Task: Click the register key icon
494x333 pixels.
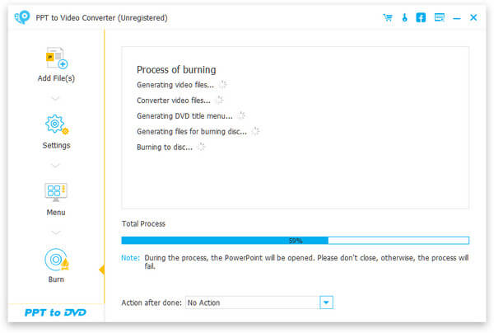Action: point(404,17)
